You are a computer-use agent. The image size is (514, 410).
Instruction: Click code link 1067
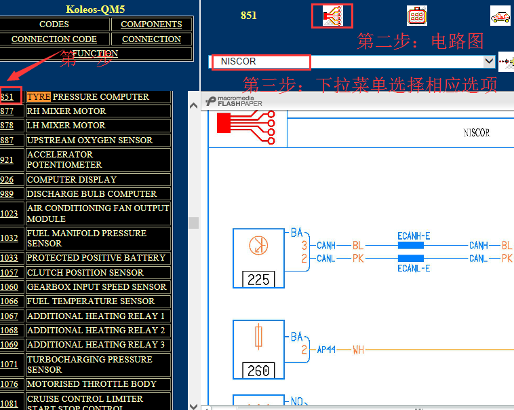tap(9, 316)
